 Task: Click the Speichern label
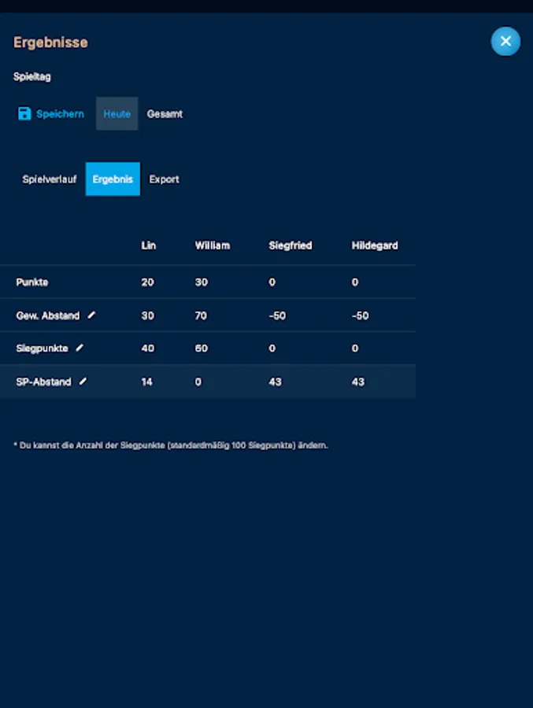(60, 114)
